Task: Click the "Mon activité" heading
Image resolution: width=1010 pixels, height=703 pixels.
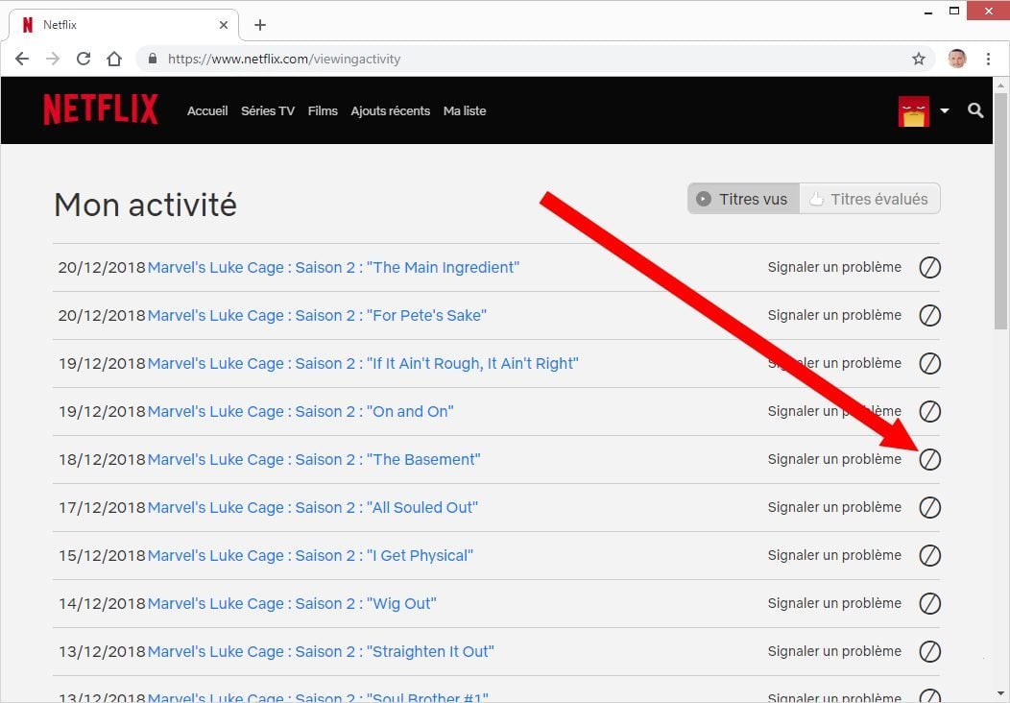Action: coord(146,205)
